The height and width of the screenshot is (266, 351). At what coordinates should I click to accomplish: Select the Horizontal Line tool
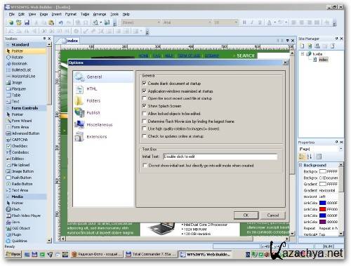point(23,77)
